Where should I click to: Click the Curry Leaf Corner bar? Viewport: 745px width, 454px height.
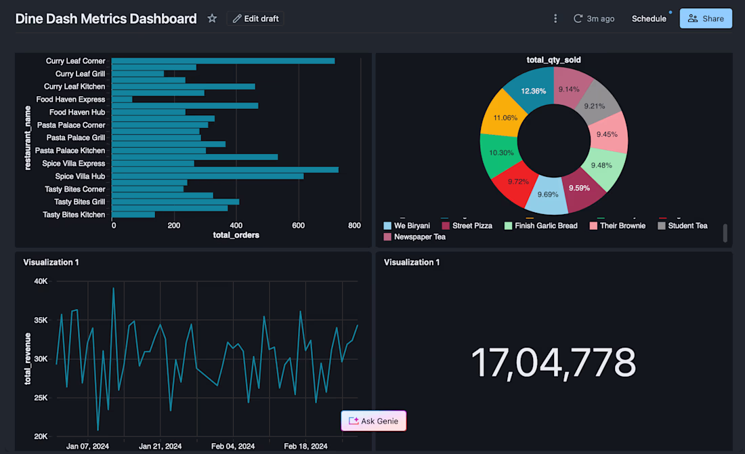point(223,61)
